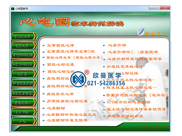The image size is (182, 136).
Task: Open the 束支传导阻滞 category
Action: click(x=24, y=55)
